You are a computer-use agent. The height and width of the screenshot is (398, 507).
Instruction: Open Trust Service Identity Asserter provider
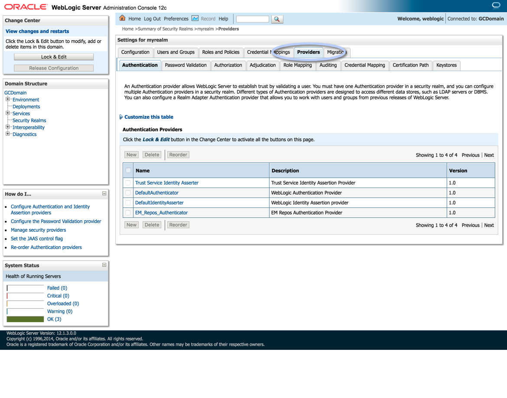(167, 183)
